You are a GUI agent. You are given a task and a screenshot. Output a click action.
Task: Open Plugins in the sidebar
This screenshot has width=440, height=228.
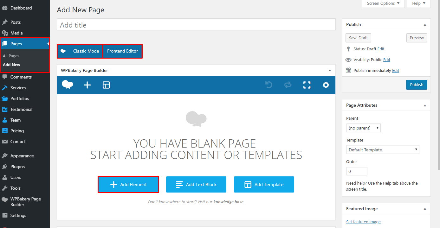tap(25, 167)
